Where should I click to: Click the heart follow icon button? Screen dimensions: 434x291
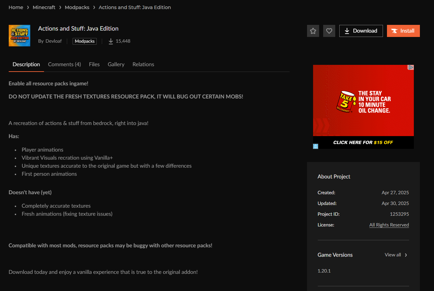pyautogui.click(x=329, y=31)
